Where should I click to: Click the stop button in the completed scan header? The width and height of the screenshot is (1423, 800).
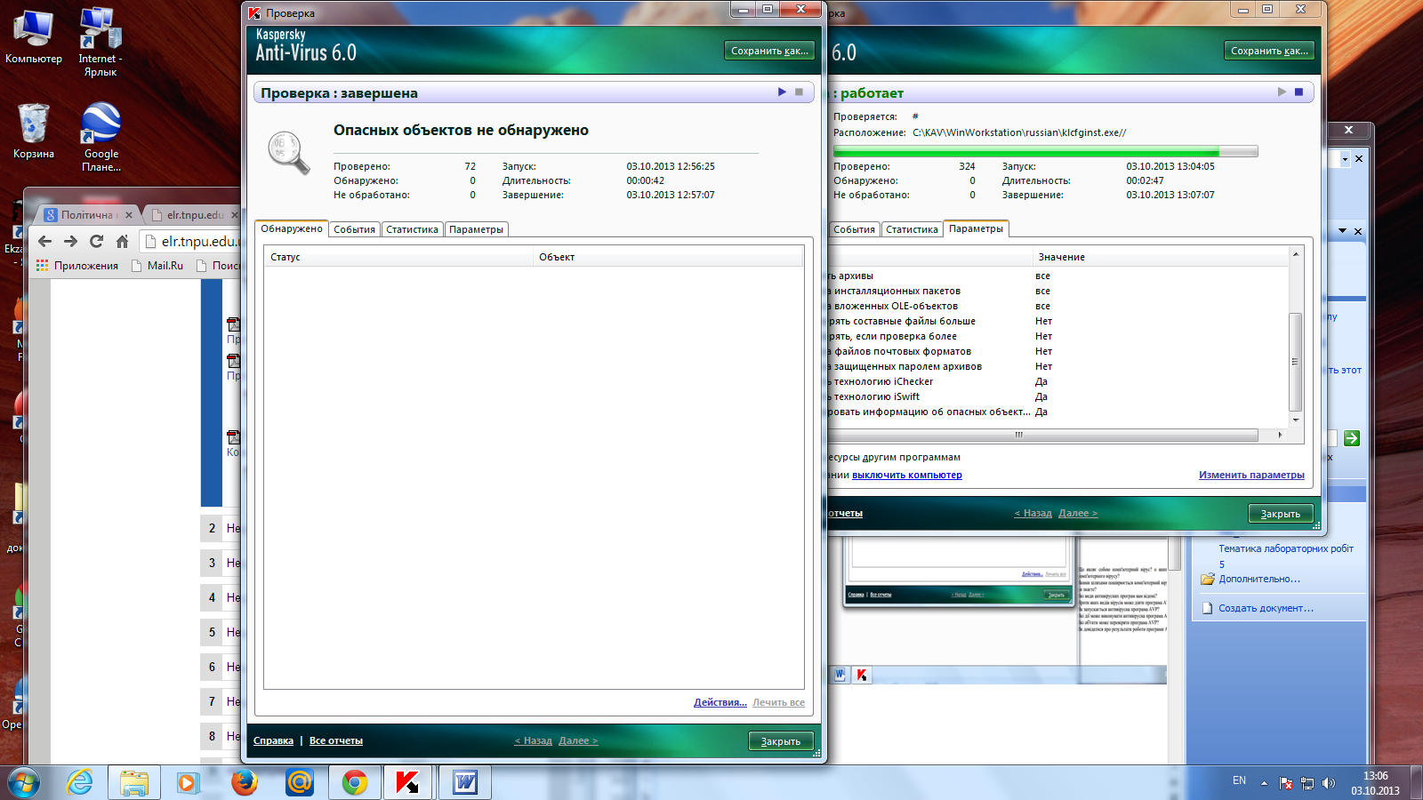click(799, 92)
